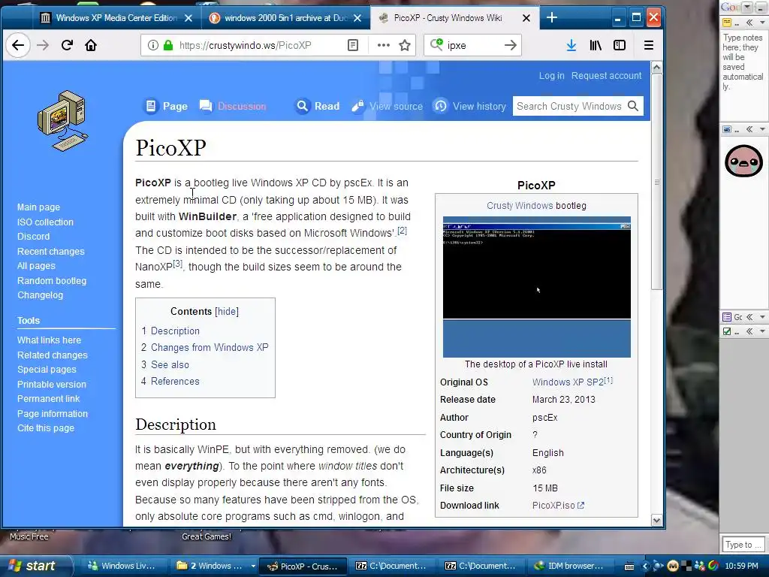Switch to windows 2000 5in1 archive tab
Screen dimensions: 769x577
tap(285, 18)
